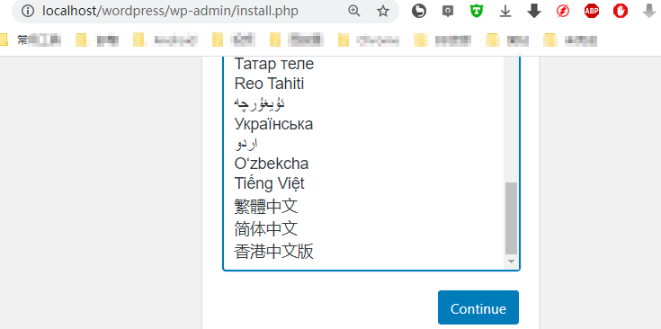Select Tiếng Việt language option
The height and width of the screenshot is (329, 661).
pos(269,183)
